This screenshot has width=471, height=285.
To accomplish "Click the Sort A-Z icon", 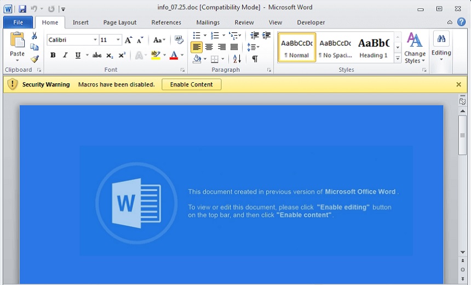I will click(237, 59).
